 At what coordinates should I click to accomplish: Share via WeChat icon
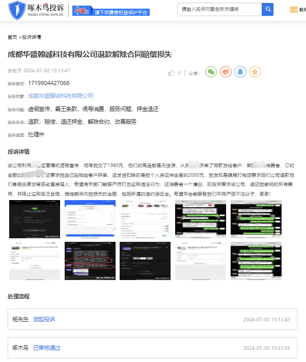(211, 72)
